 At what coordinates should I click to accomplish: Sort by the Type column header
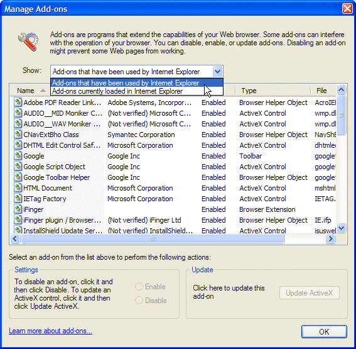[x=272, y=91]
